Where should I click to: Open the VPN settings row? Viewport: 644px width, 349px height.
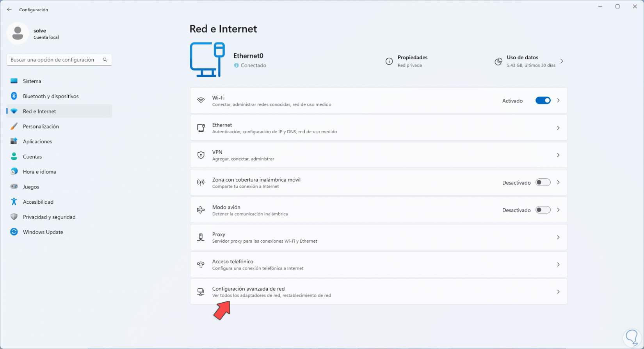pos(379,155)
